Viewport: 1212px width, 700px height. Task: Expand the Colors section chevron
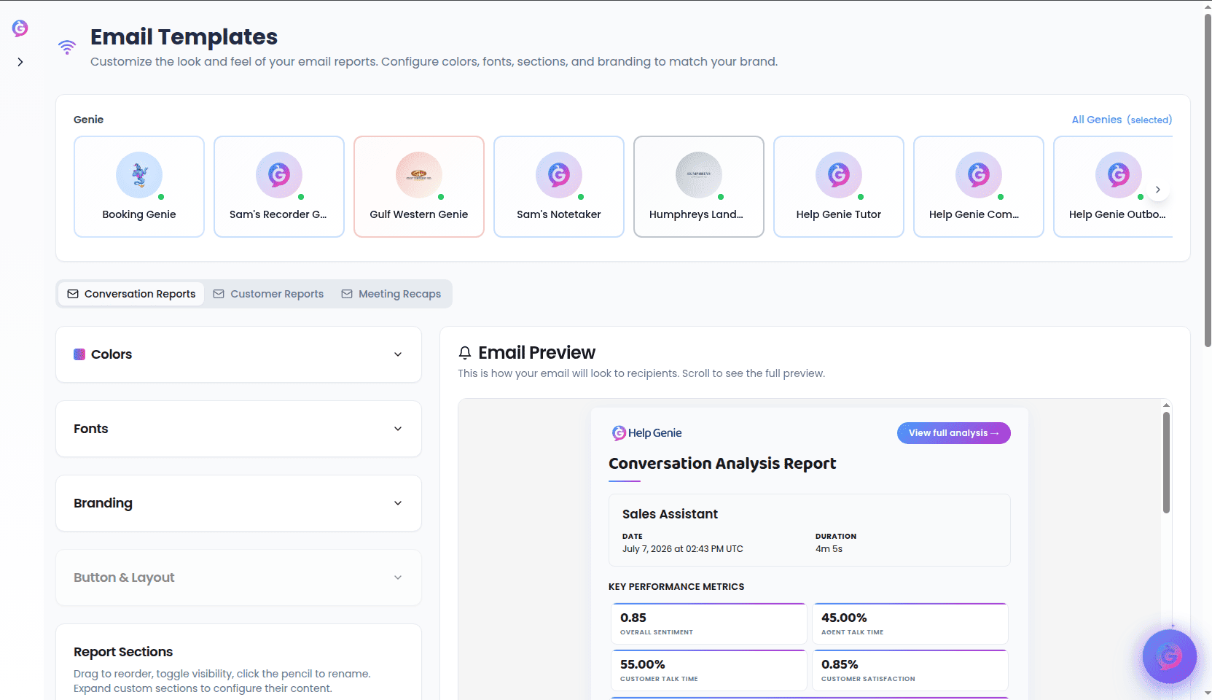coord(398,354)
